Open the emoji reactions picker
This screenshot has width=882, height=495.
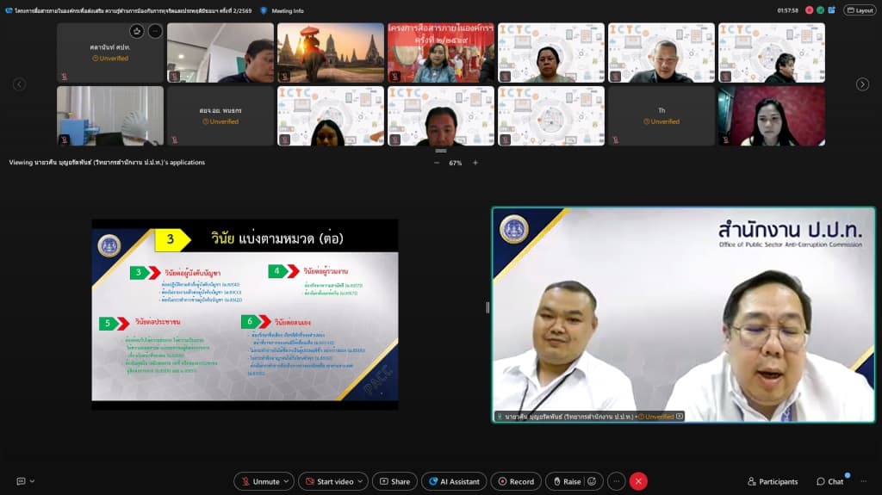click(593, 481)
